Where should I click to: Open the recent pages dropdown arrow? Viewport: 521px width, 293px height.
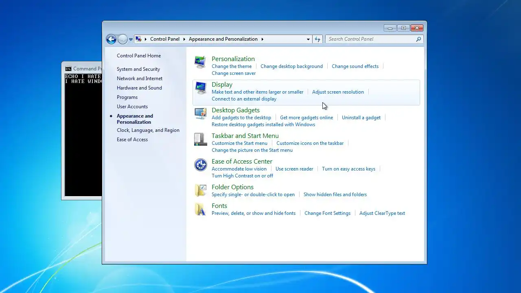click(131, 39)
